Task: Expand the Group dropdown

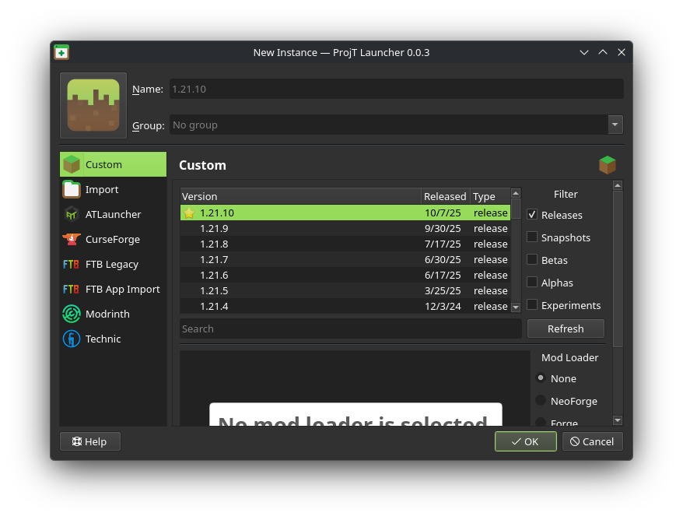Action: (x=615, y=125)
